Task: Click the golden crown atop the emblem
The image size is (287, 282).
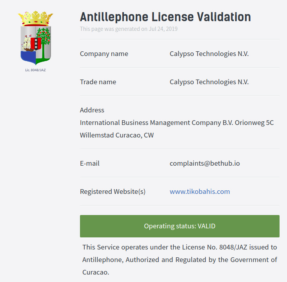Action: point(36,18)
